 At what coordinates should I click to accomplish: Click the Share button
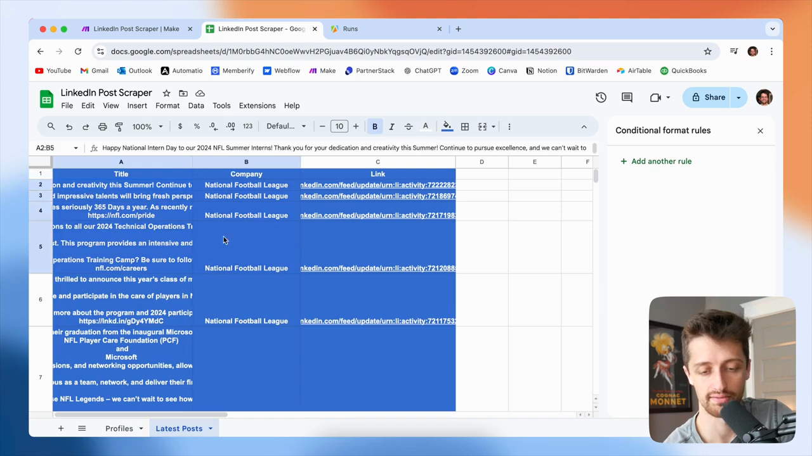coord(708,98)
